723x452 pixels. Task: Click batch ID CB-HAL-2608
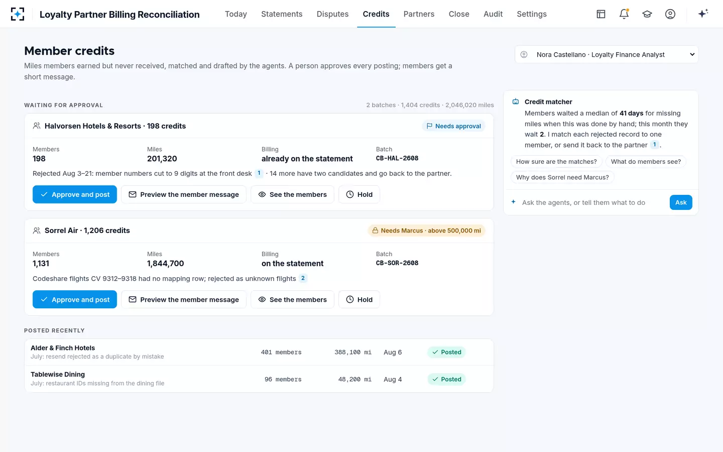(397, 158)
